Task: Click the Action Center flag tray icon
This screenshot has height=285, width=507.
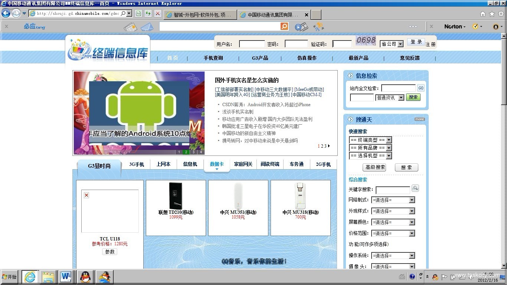Action: pyautogui.click(x=444, y=277)
